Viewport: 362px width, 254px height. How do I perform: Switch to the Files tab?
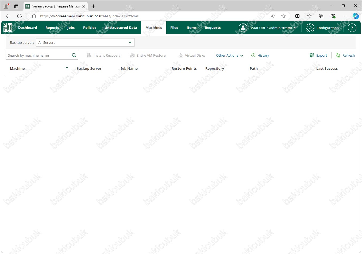tap(174, 28)
